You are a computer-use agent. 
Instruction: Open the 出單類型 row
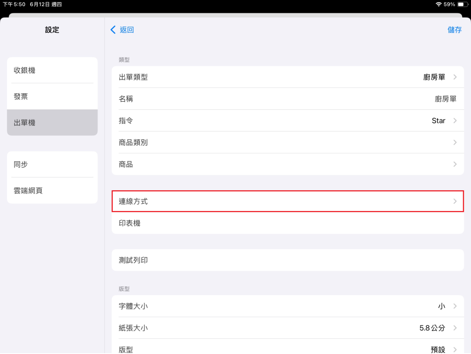[288, 77]
